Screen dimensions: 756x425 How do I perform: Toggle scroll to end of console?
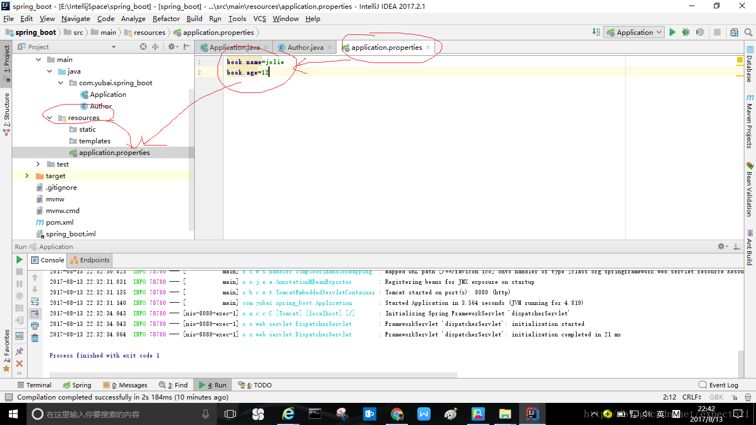click(35, 314)
